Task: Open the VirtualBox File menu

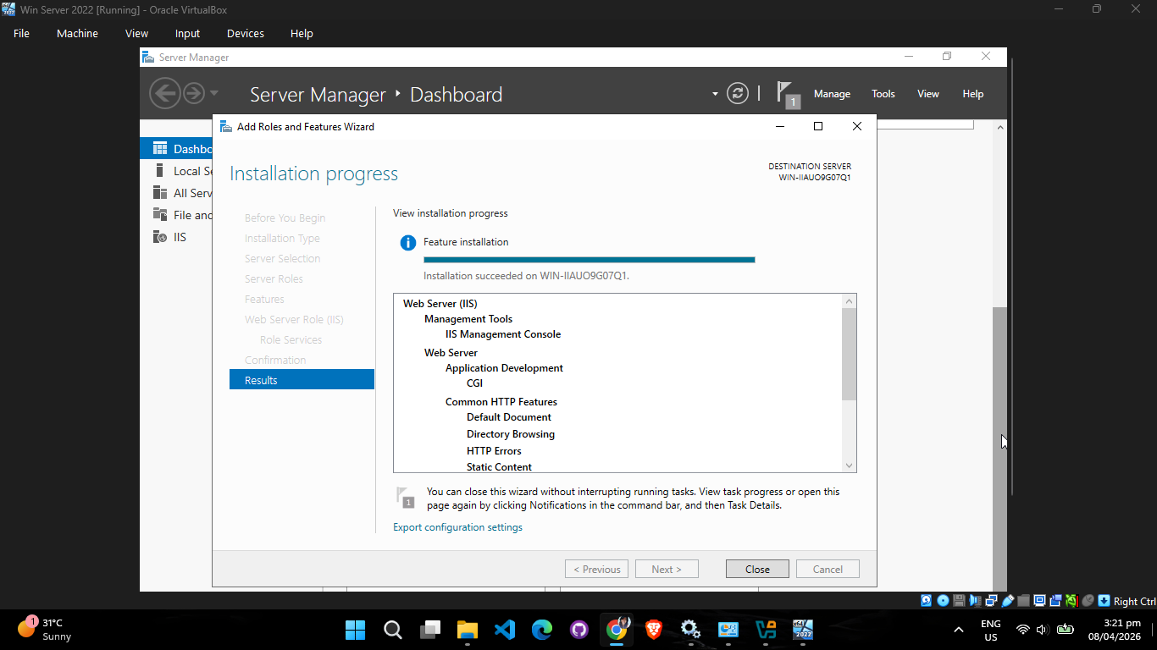Action: (21, 33)
